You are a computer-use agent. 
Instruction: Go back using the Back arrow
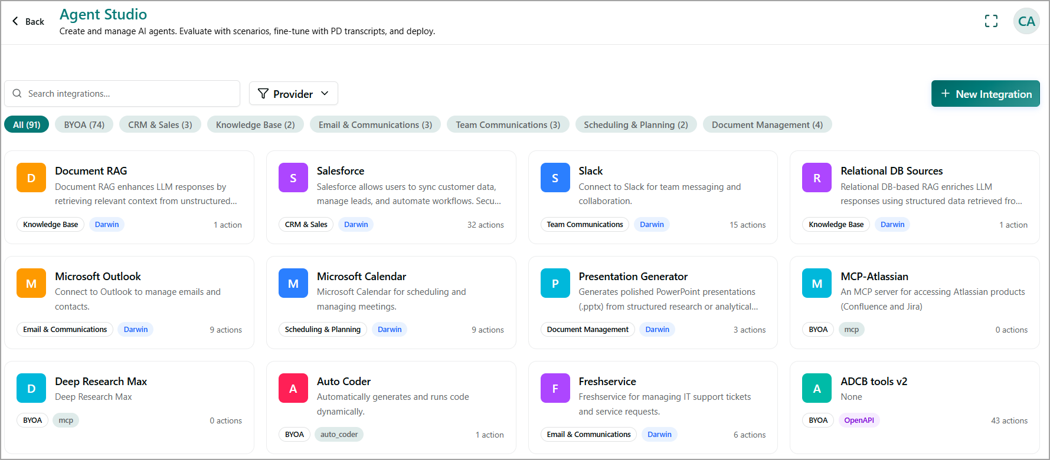28,21
